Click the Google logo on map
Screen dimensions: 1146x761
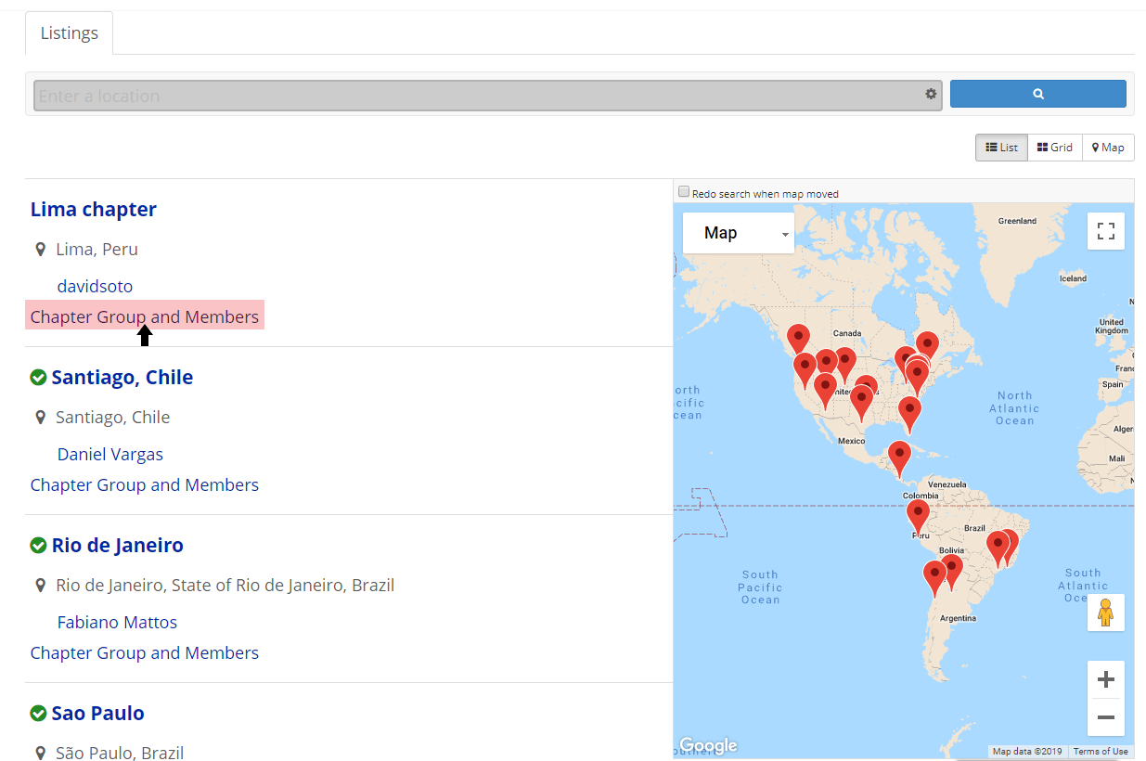point(708,745)
